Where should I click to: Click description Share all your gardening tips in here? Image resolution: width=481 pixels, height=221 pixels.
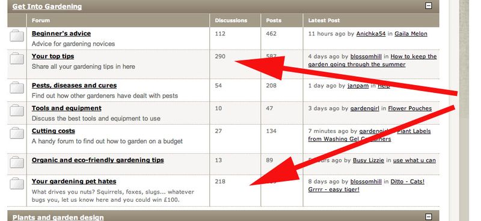[x=84, y=66]
